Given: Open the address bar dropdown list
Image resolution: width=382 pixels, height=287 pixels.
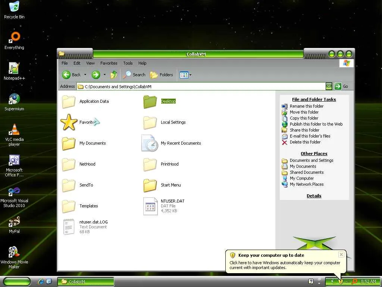Looking at the screenshot, I should (x=329, y=86).
